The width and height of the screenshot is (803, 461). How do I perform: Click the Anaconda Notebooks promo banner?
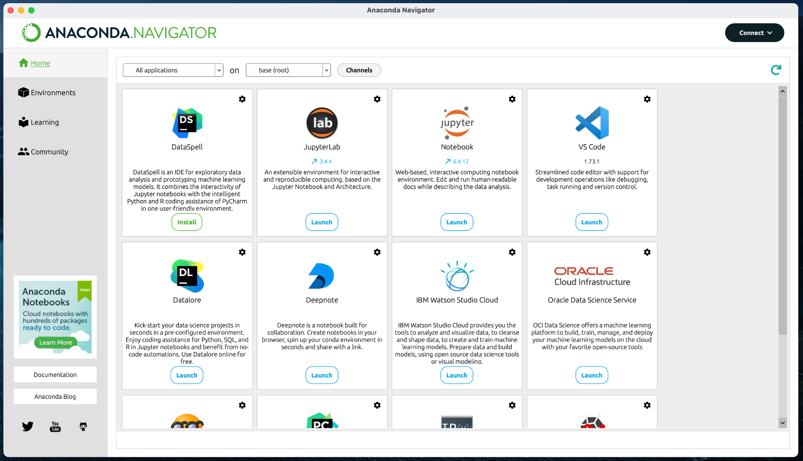[x=55, y=317]
